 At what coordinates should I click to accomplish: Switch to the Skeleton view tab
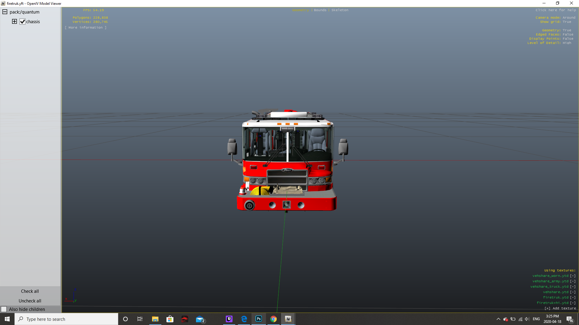tap(340, 10)
